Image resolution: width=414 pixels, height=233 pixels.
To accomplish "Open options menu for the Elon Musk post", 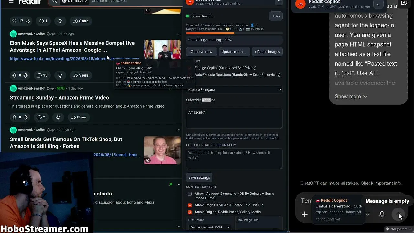I will pos(178,34).
